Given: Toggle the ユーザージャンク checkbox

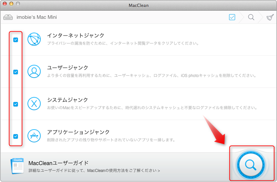Looking at the screenshot, I should [16, 72].
